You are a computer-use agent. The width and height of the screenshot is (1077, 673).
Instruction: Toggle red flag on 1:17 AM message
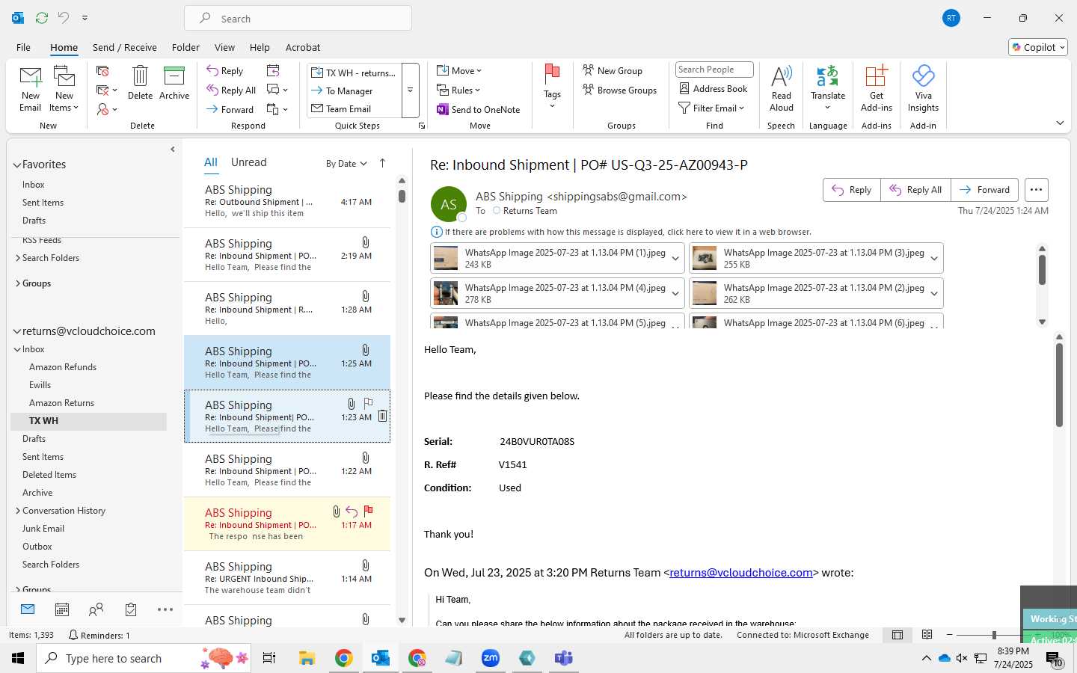click(368, 511)
